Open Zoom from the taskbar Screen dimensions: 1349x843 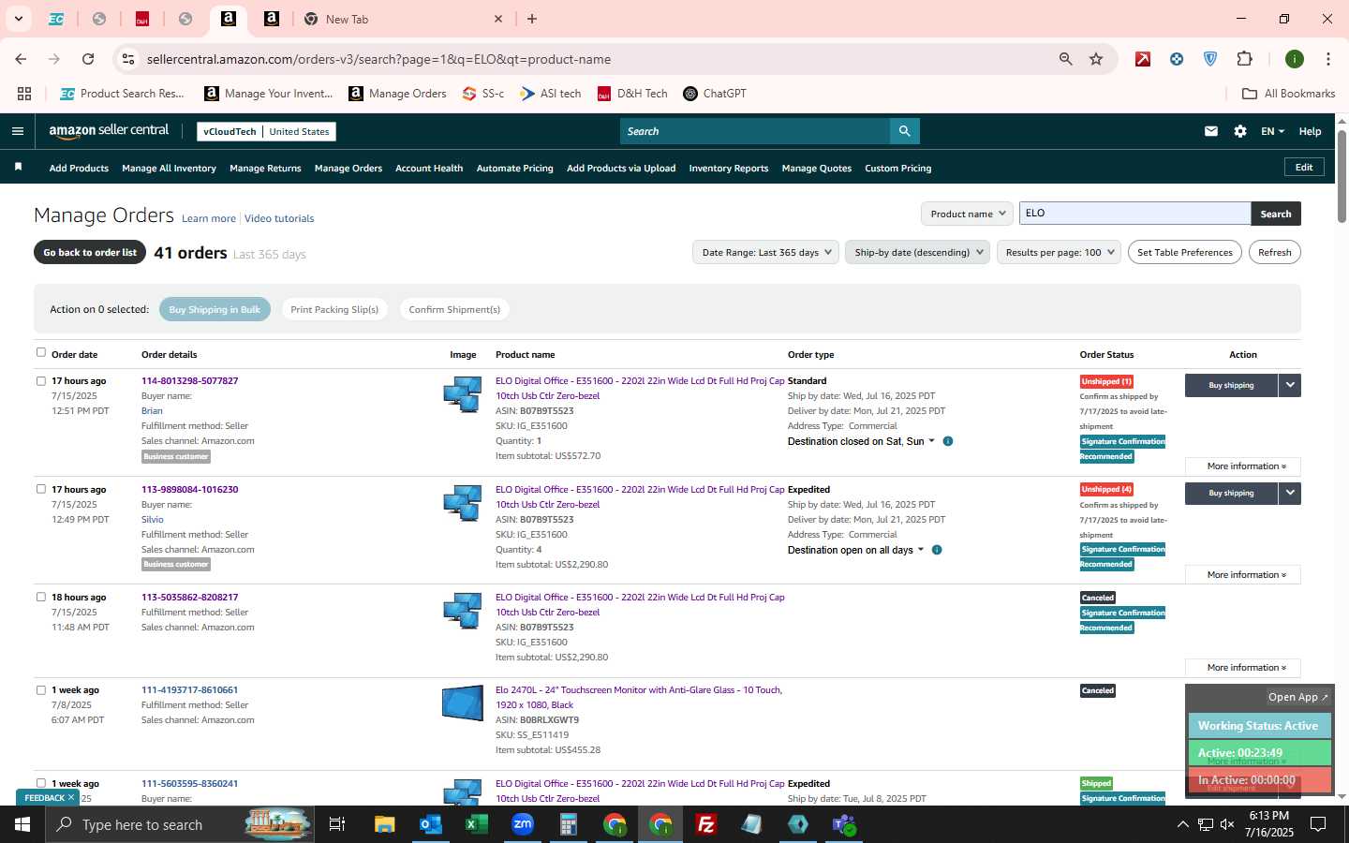click(523, 824)
